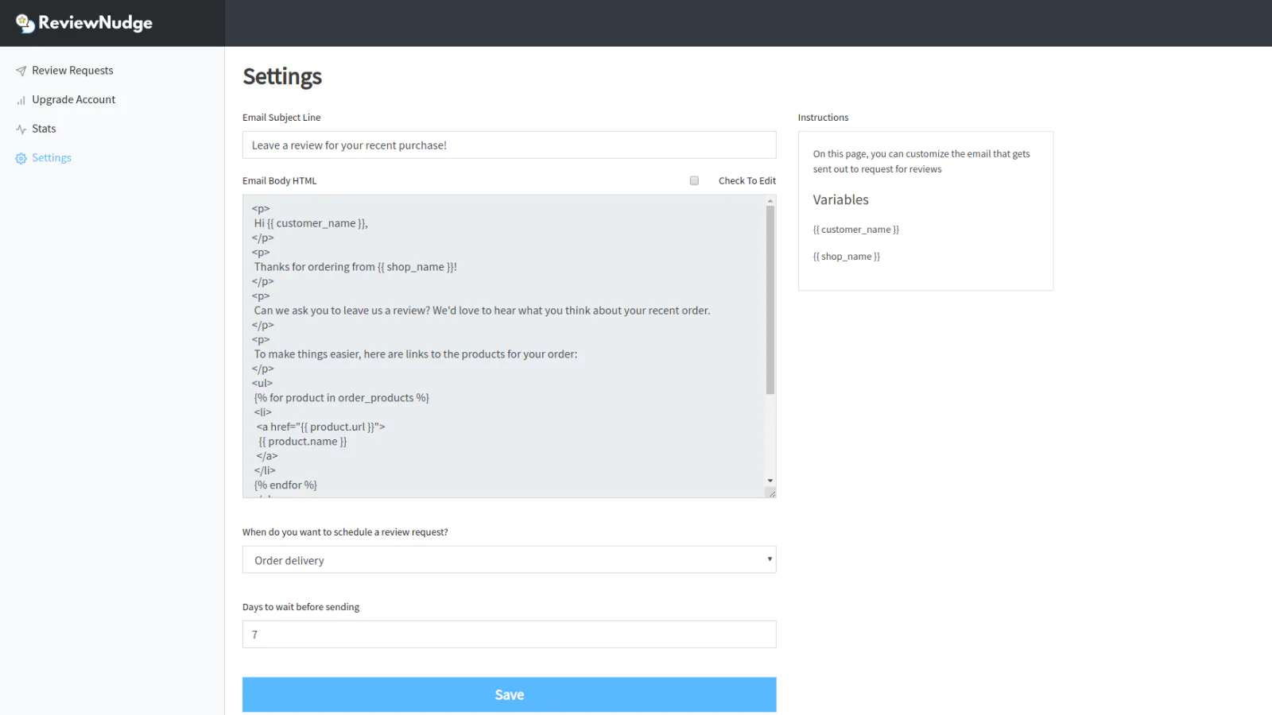The image size is (1272, 715).
Task: Open the review request schedule dropdown
Action: coord(509,560)
